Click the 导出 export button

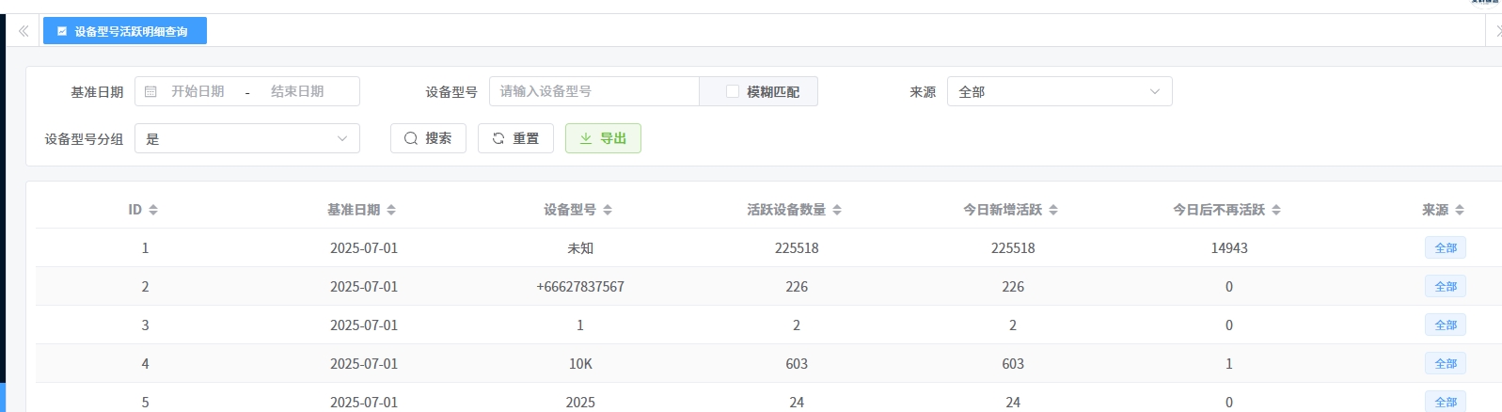pyautogui.click(x=603, y=138)
